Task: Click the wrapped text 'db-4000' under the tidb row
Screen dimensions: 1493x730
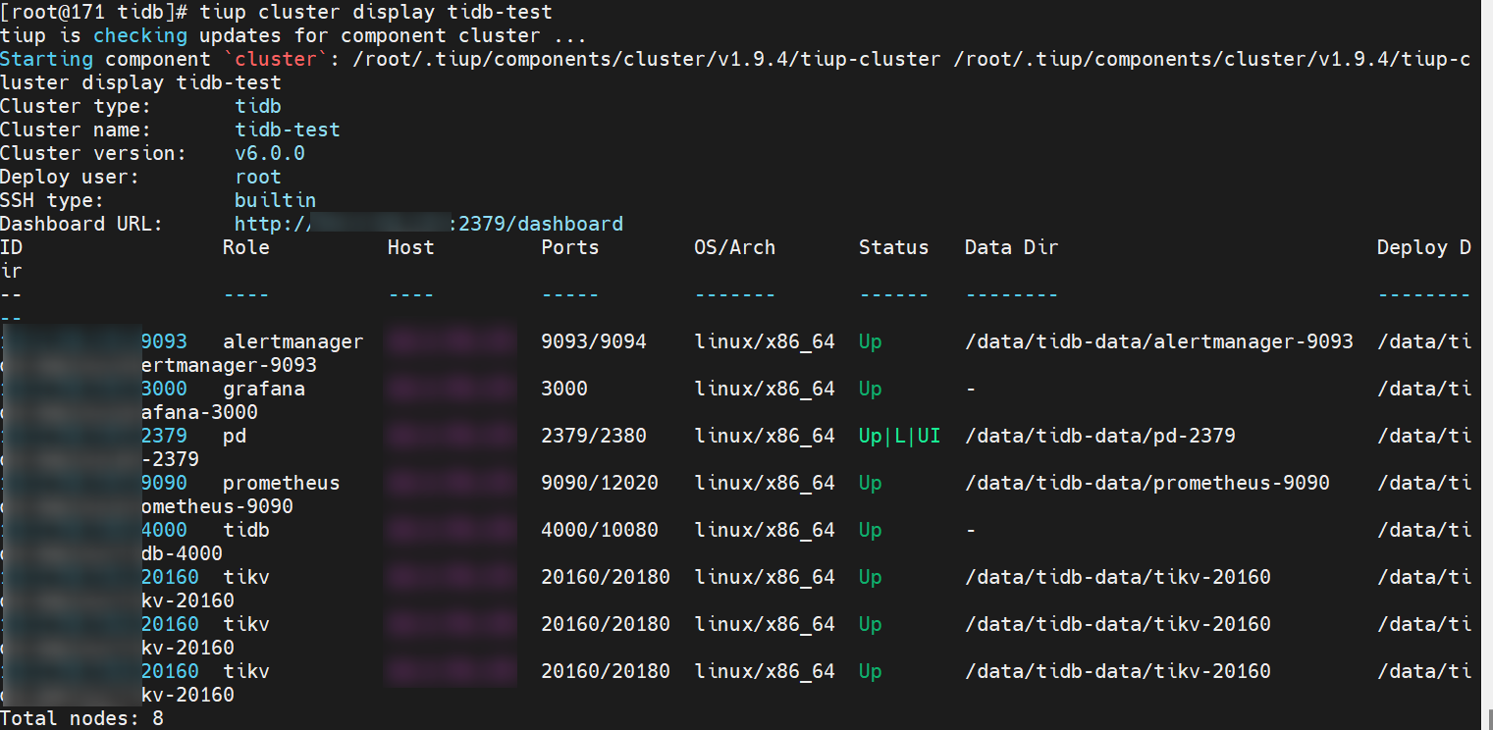Action: click(x=182, y=553)
